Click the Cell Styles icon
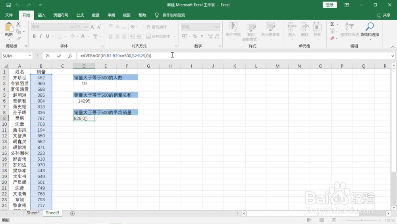 (270, 27)
